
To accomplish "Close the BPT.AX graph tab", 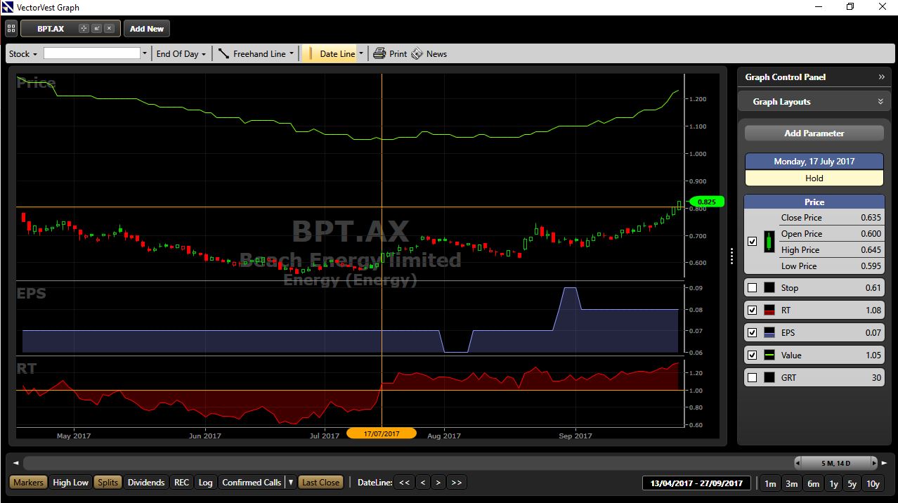I will 109,29.
